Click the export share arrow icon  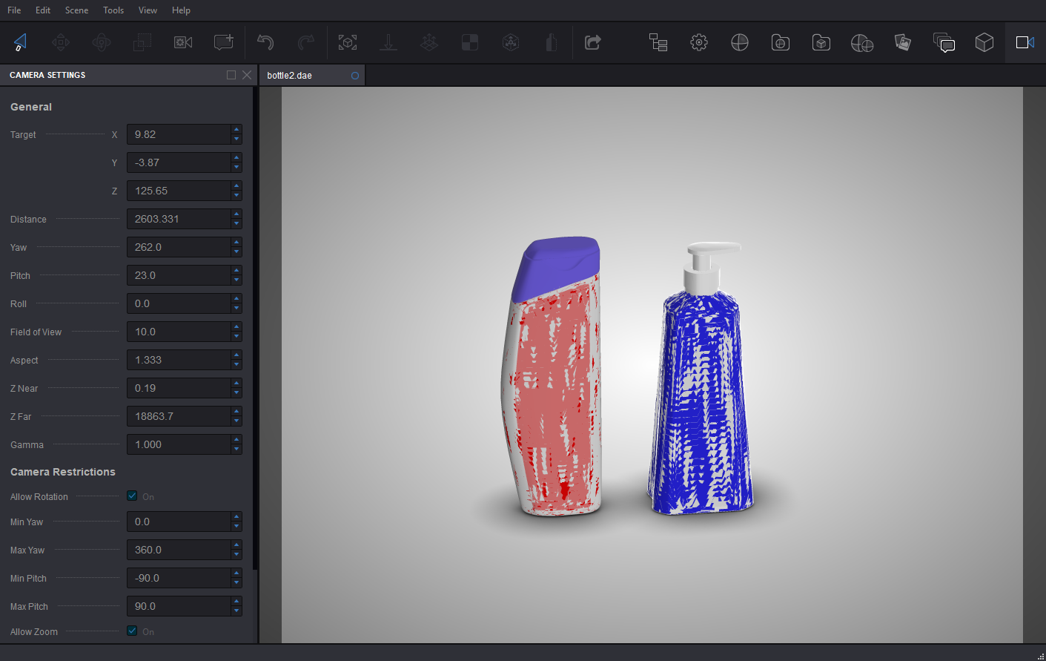tap(592, 42)
